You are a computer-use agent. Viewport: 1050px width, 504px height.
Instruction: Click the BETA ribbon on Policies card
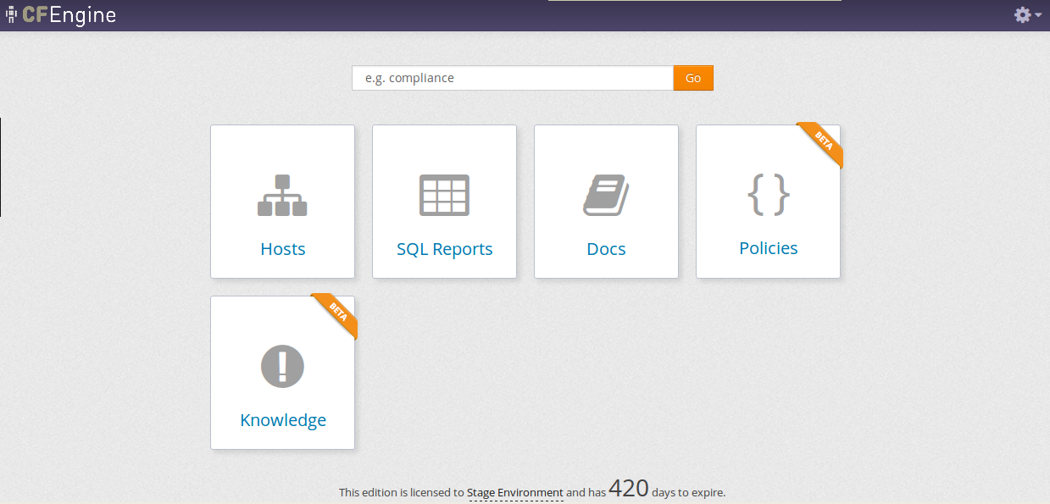coord(821,144)
